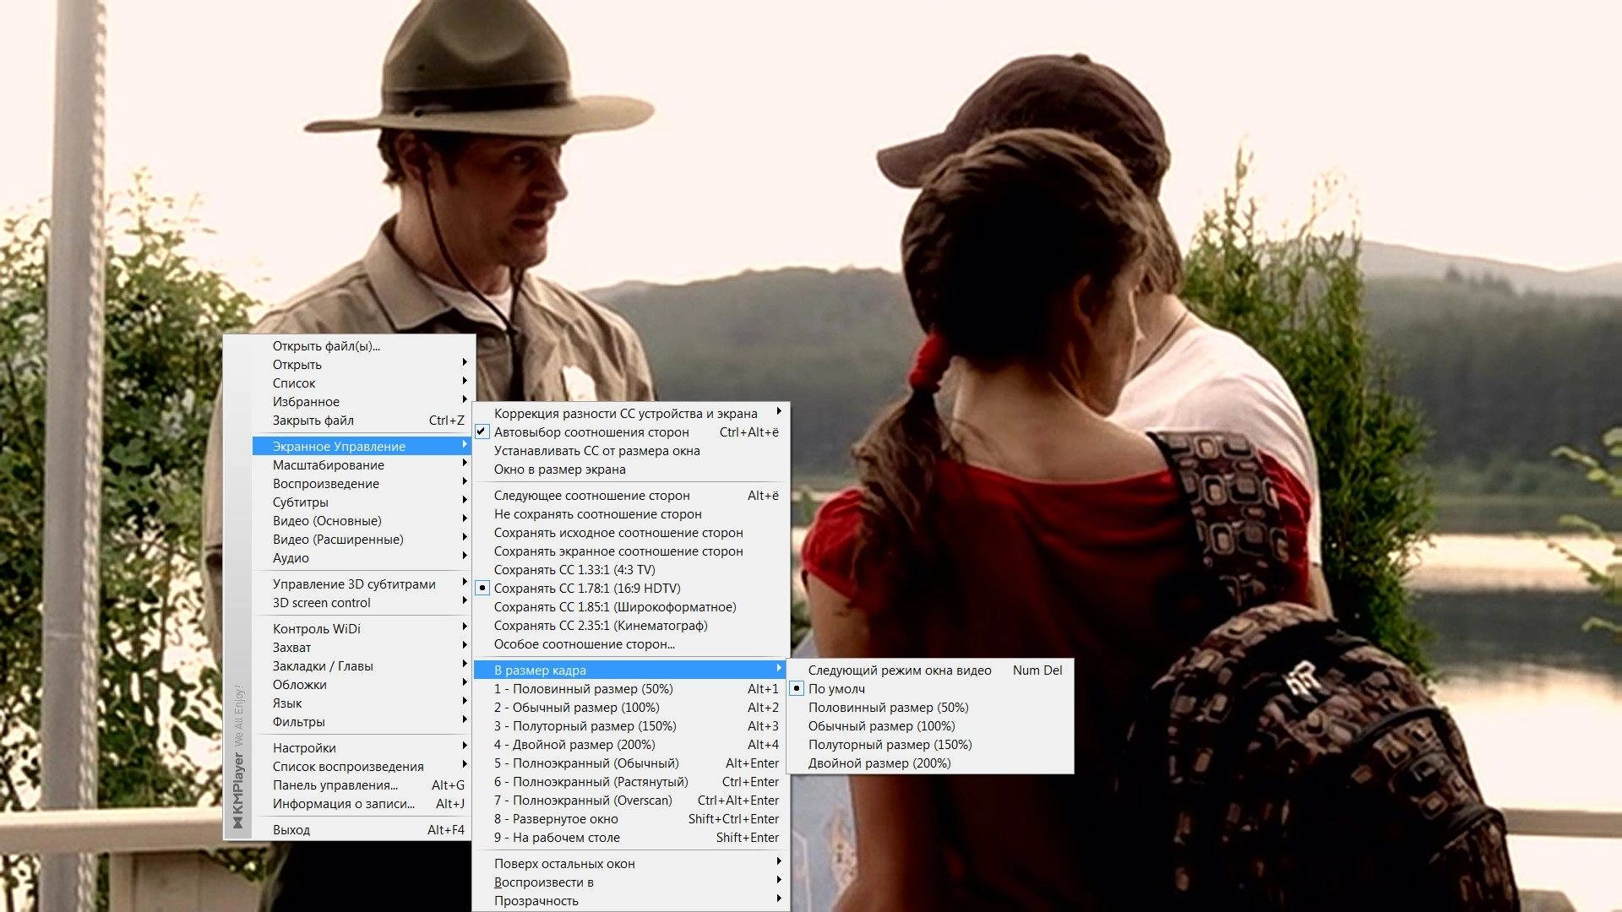Open '3D screen control' submenu
Screen dimensions: 1622x912
click(x=362, y=602)
